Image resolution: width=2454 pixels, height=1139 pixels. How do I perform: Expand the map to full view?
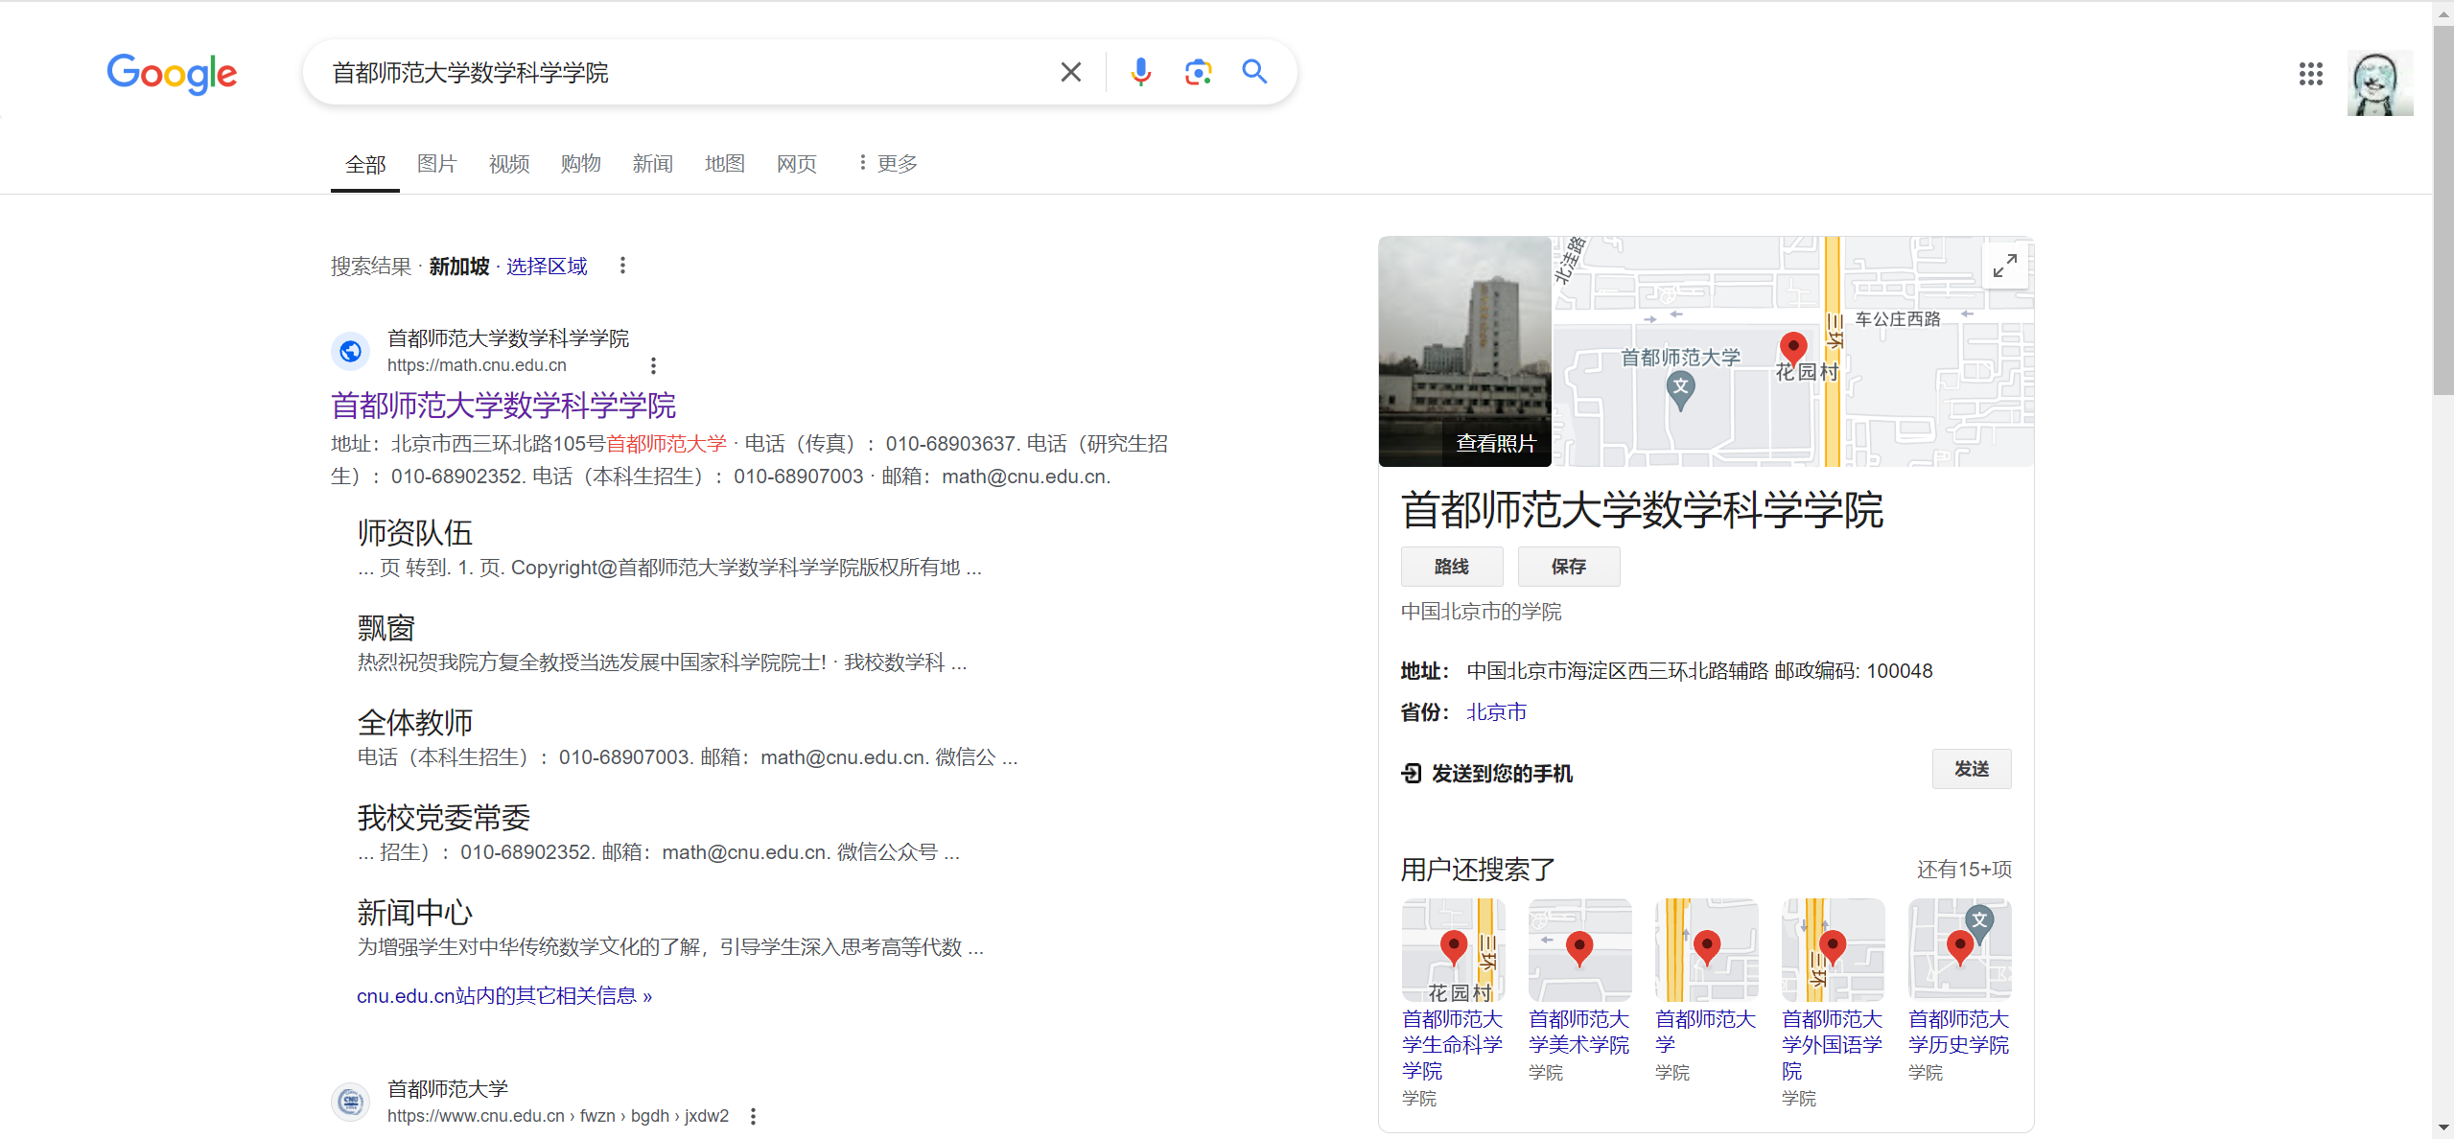click(x=2004, y=266)
